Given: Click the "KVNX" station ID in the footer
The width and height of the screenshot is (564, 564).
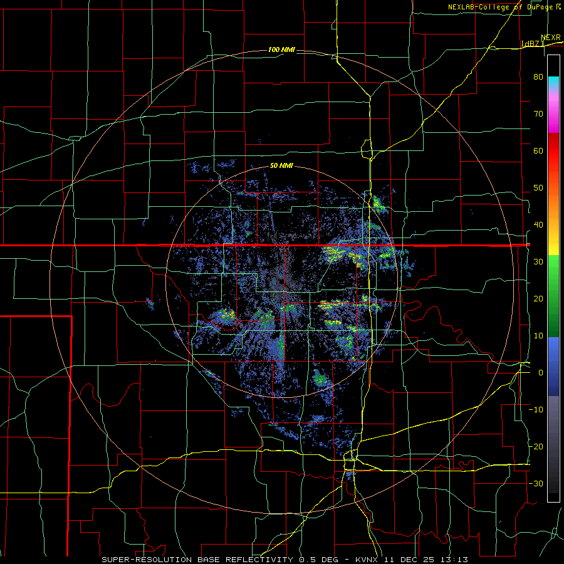Looking at the screenshot, I should point(368,560).
